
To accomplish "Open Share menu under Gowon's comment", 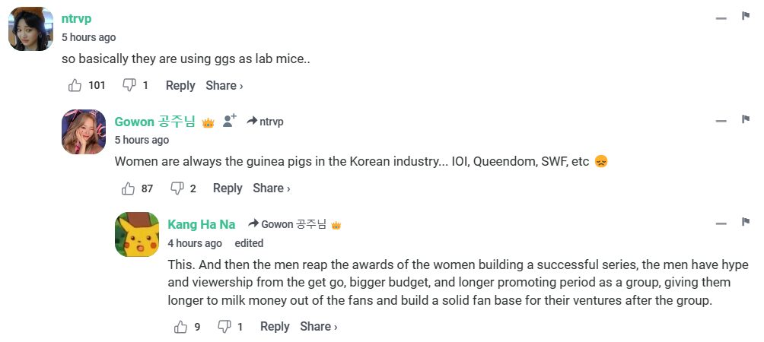I will point(272,188).
